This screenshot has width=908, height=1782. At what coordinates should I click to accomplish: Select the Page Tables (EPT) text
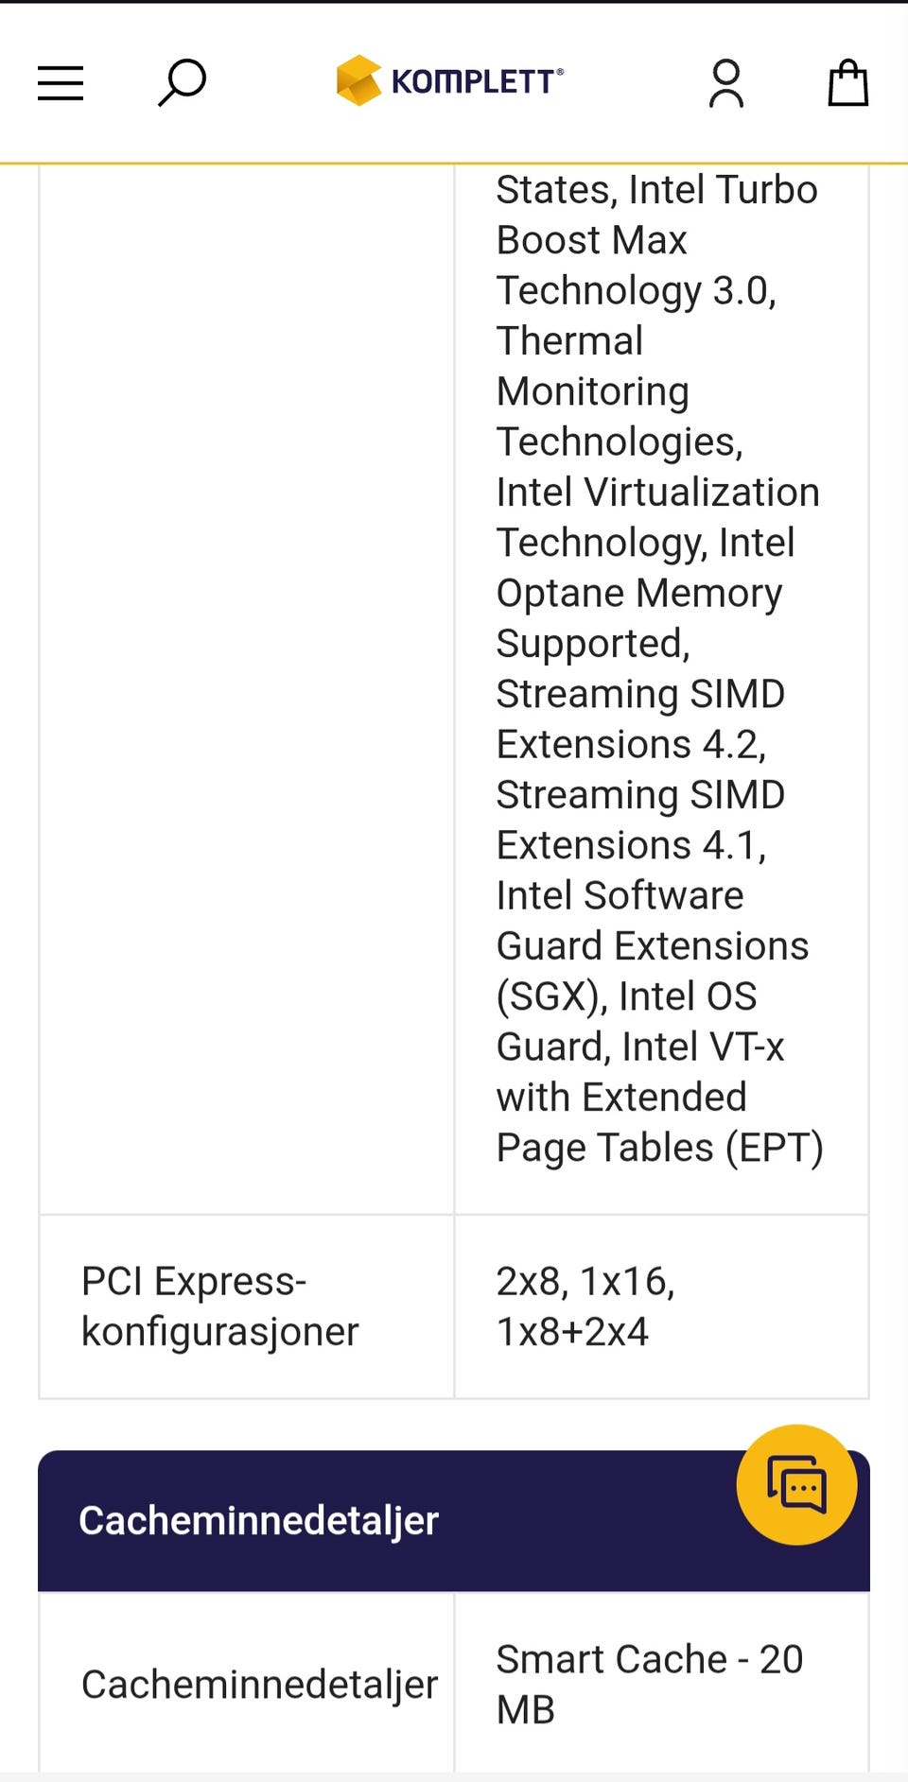pos(659,1148)
